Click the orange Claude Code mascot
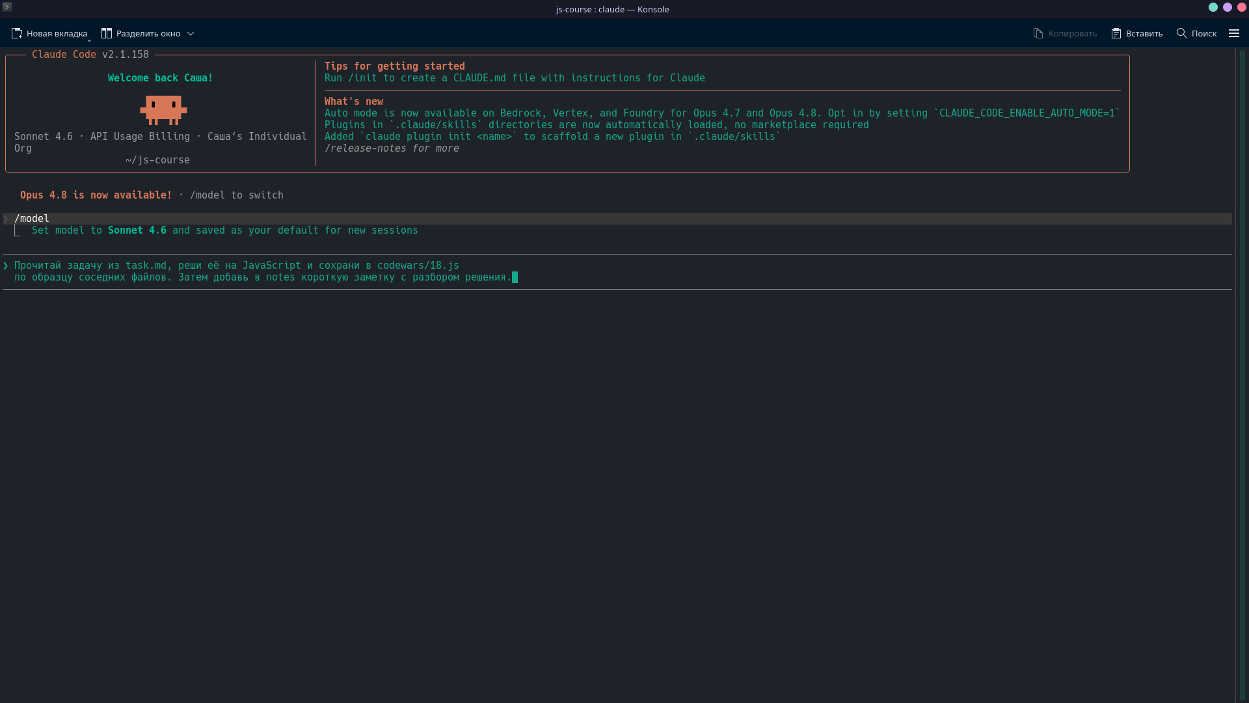This screenshot has height=703, width=1249. [163, 110]
